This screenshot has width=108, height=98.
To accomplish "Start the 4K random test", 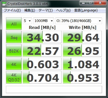I will (14, 64).
